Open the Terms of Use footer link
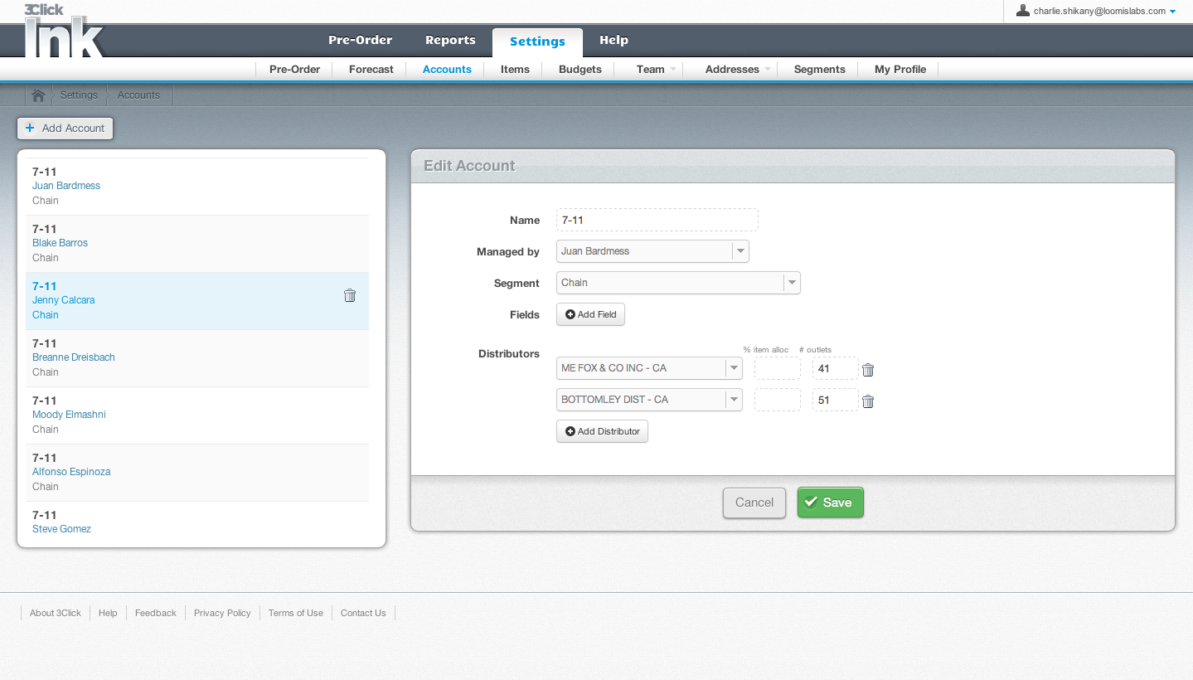Screen dimensions: 1193x680 tap(296, 613)
